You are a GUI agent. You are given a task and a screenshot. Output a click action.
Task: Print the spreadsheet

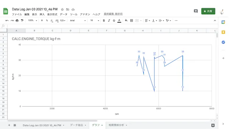click(17, 21)
